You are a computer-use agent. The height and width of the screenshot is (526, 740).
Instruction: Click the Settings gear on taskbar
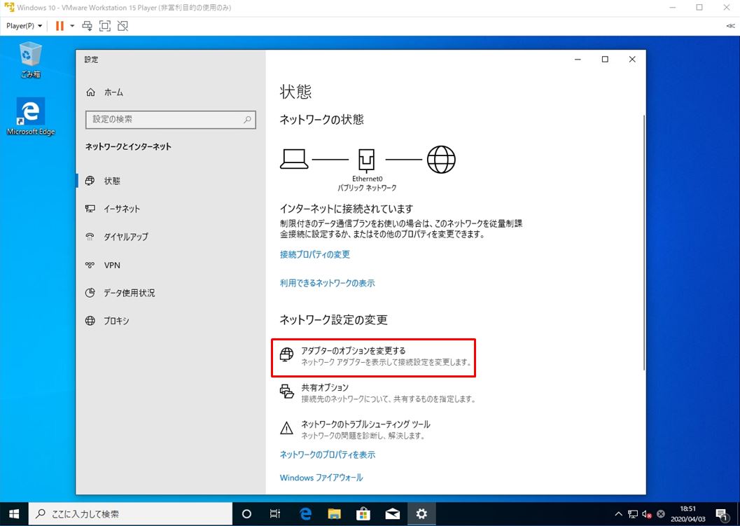421,513
